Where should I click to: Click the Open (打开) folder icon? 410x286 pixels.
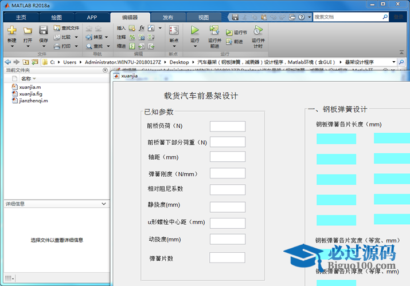click(28, 30)
